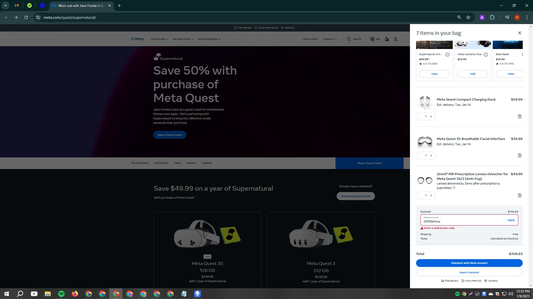Screen dimensions: 533x299
Task: Open Meta Quest Compact Charging Dock product
Action: [466, 99]
